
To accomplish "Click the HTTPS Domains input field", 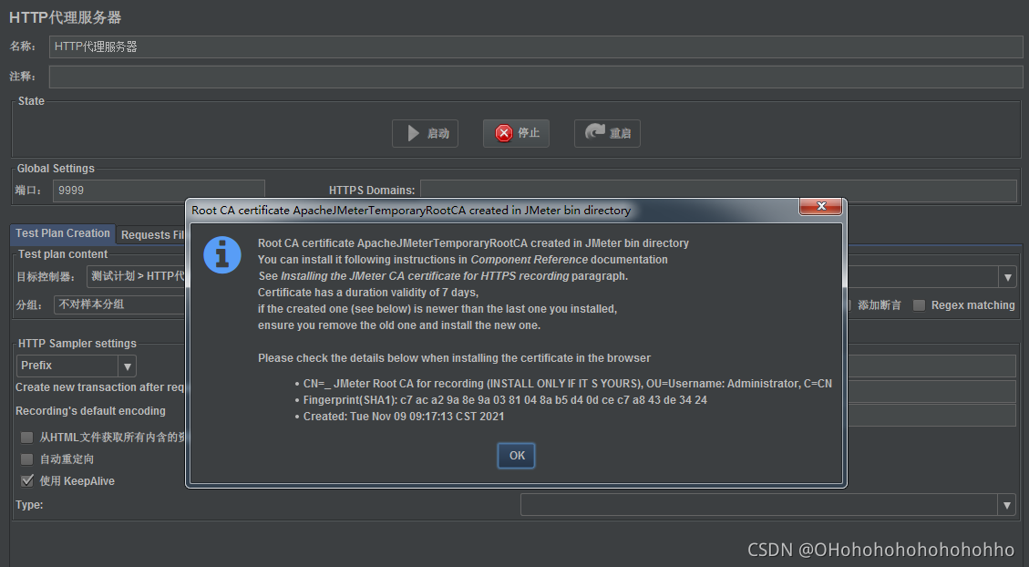I will (x=718, y=191).
